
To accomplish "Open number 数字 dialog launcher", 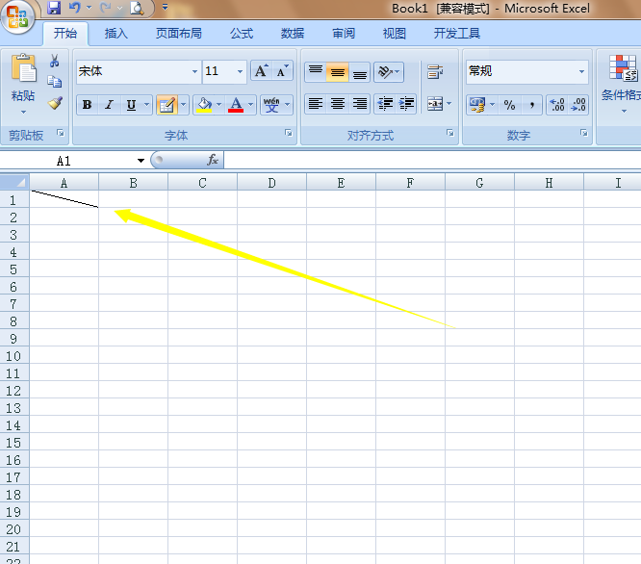I will click(x=584, y=133).
